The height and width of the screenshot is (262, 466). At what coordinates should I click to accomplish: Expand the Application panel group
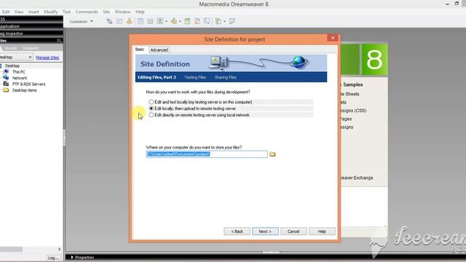pyautogui.click(x=9, y=26)
